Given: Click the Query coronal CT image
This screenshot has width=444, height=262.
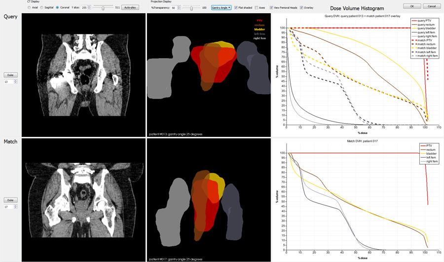Looking at the screenshot, I should click(x=84, y=75).
